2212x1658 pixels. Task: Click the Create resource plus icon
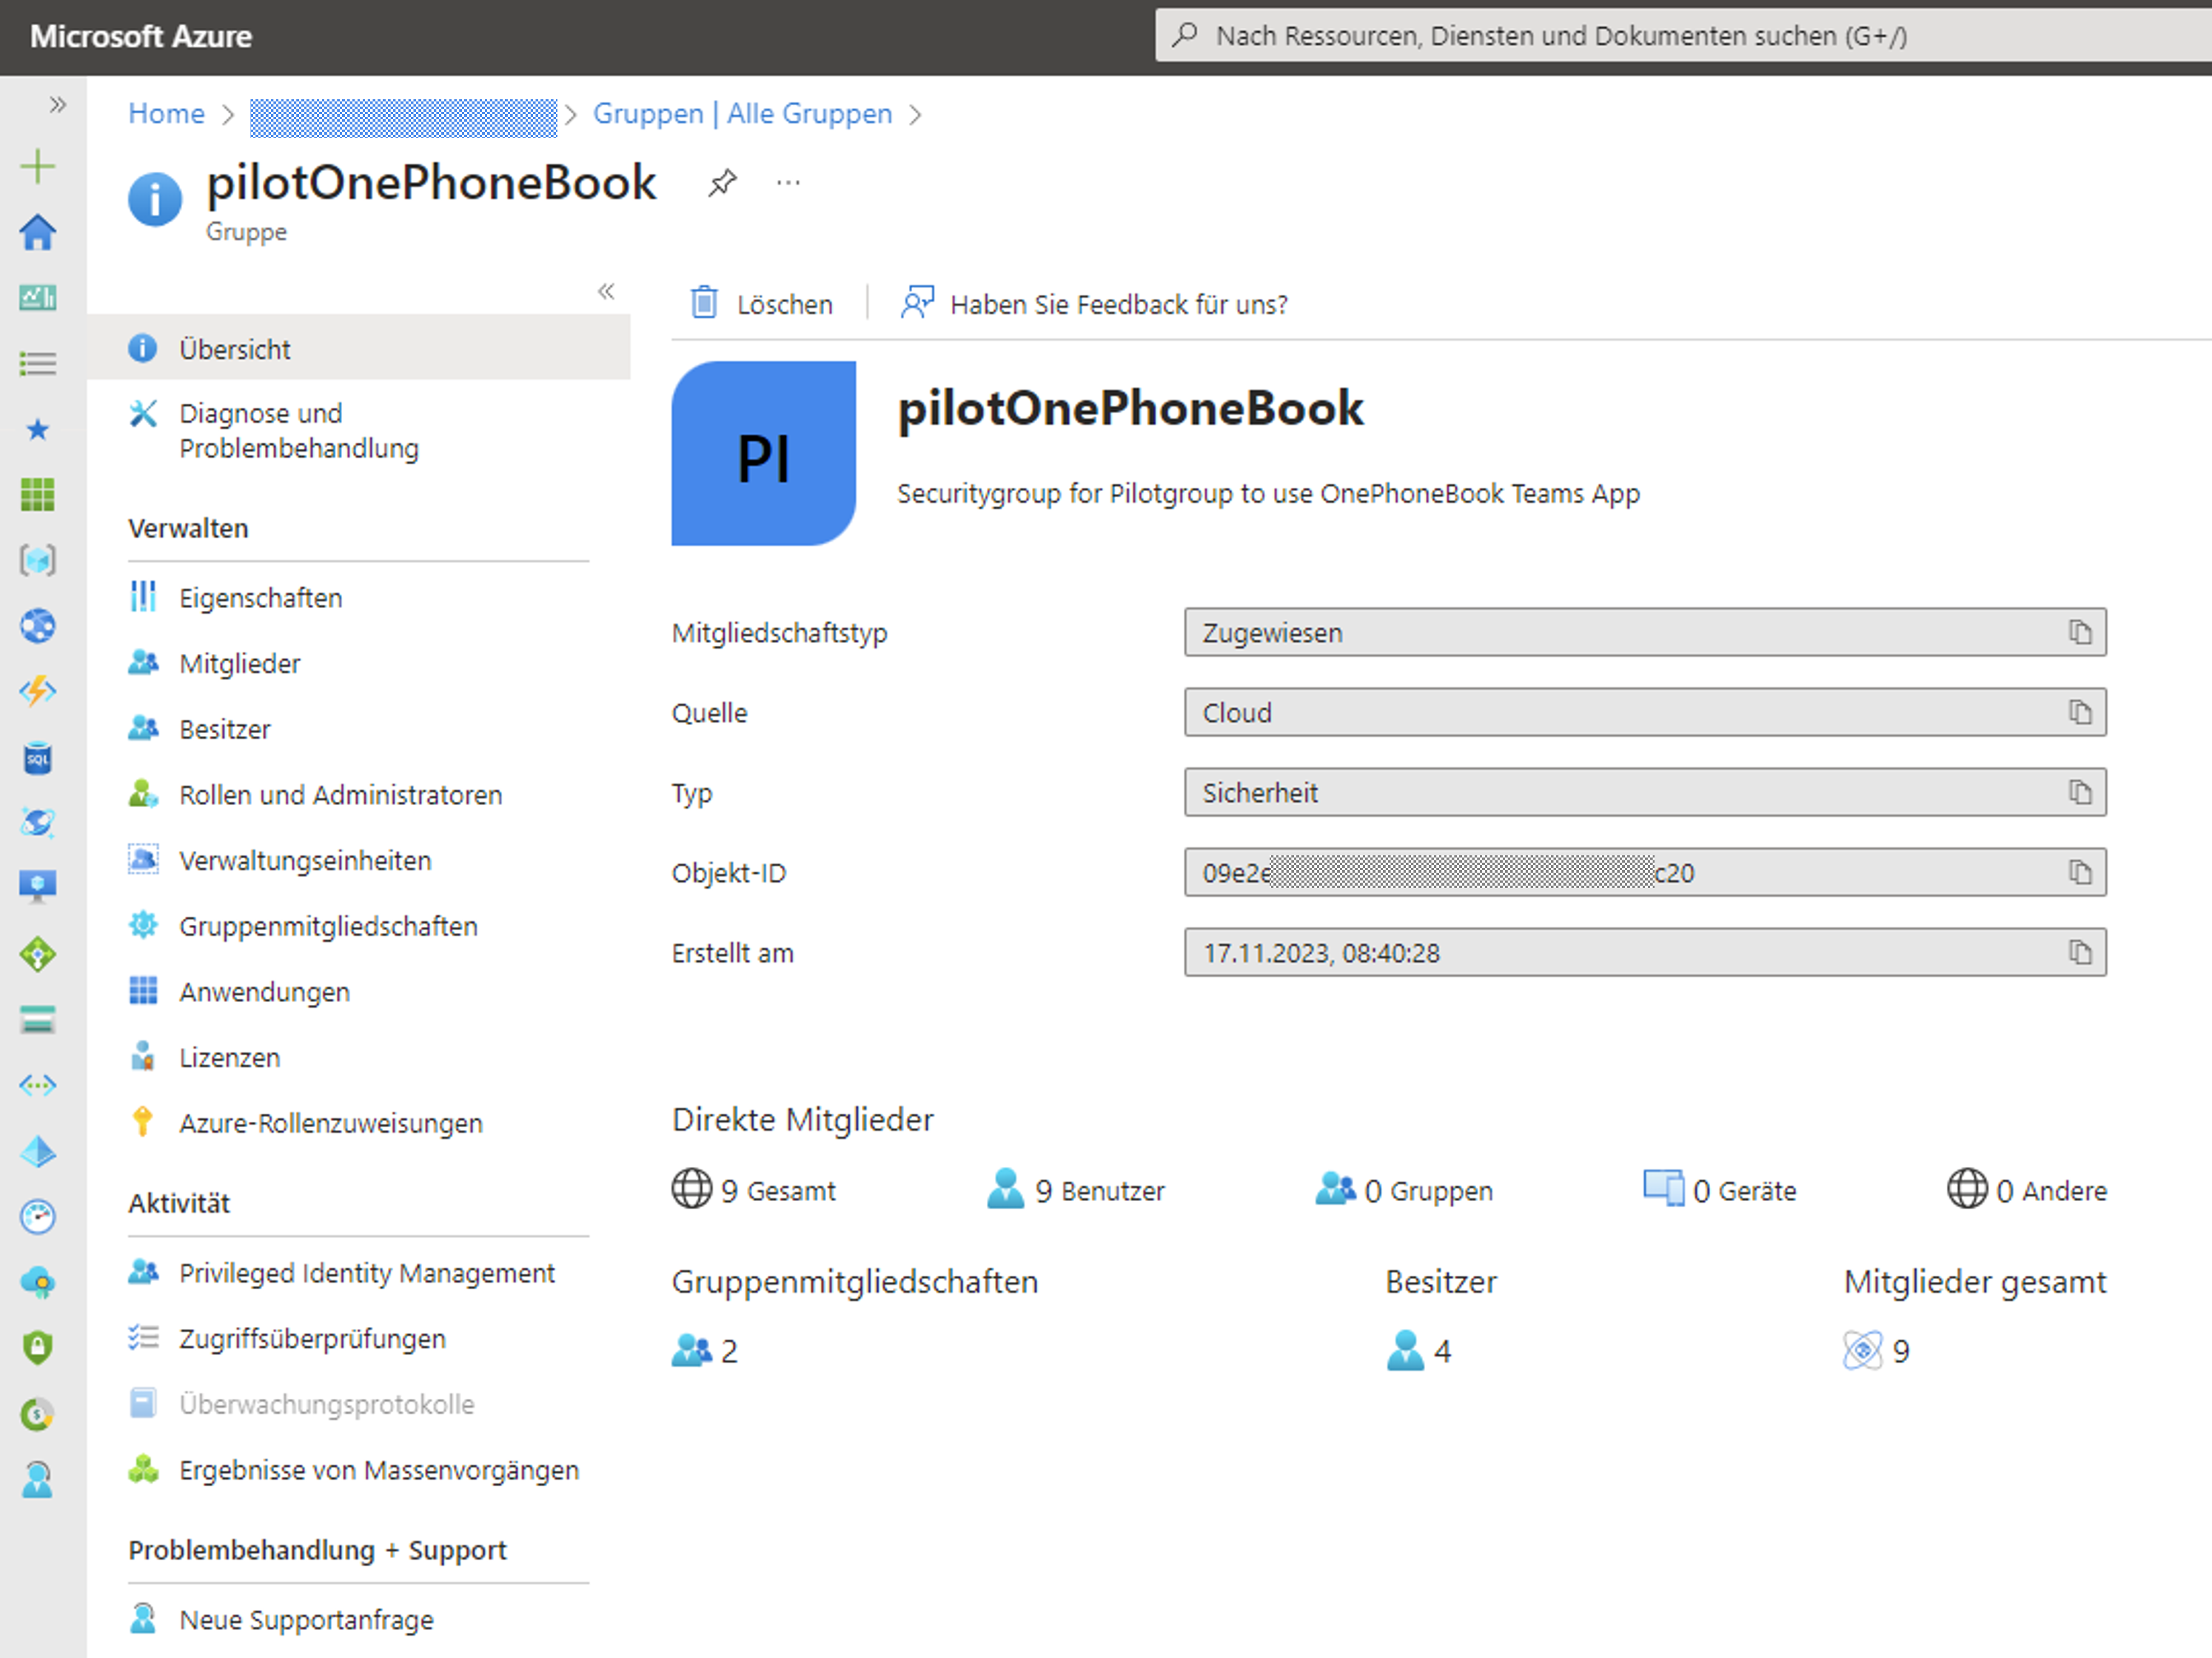point(38,166)
